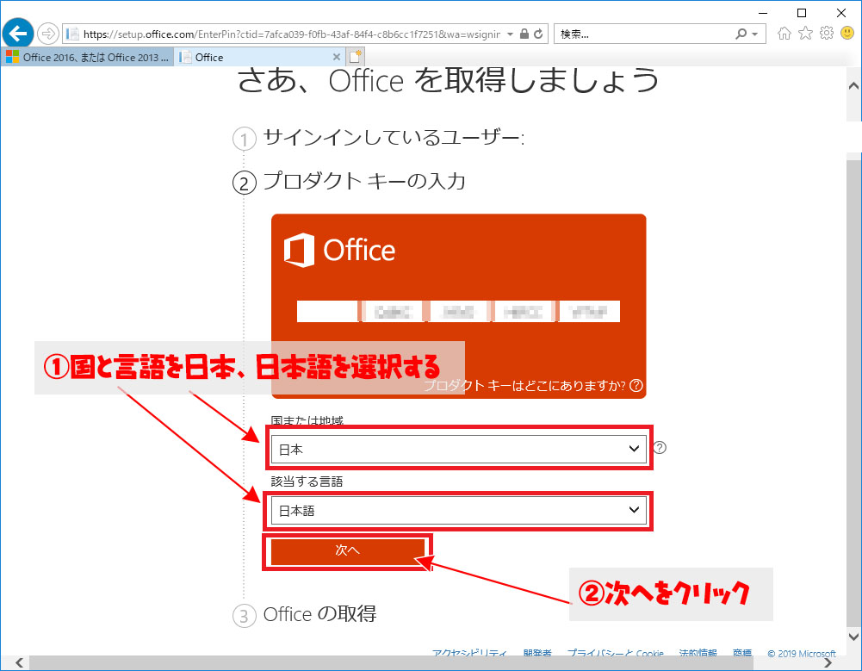Click the Home icon
Screen dimensions: 862x671
784,34
